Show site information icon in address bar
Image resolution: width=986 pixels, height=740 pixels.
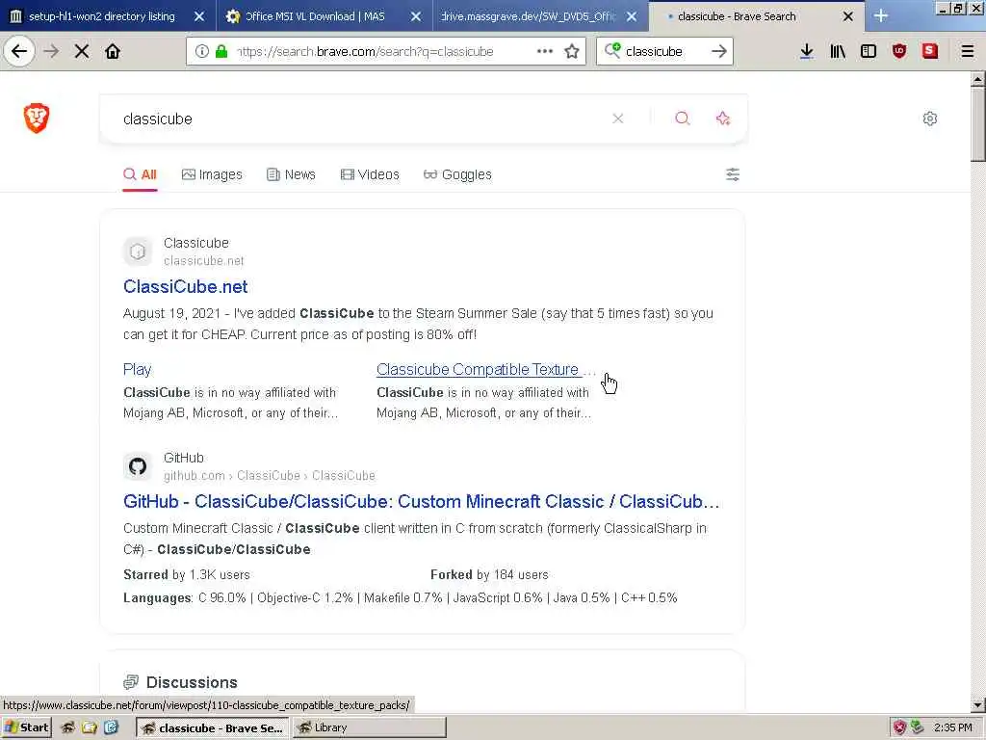pos(201,51)
